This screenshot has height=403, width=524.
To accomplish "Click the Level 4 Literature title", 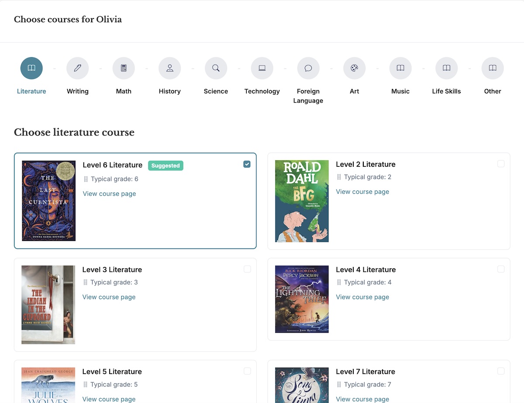I will point(366,270).
